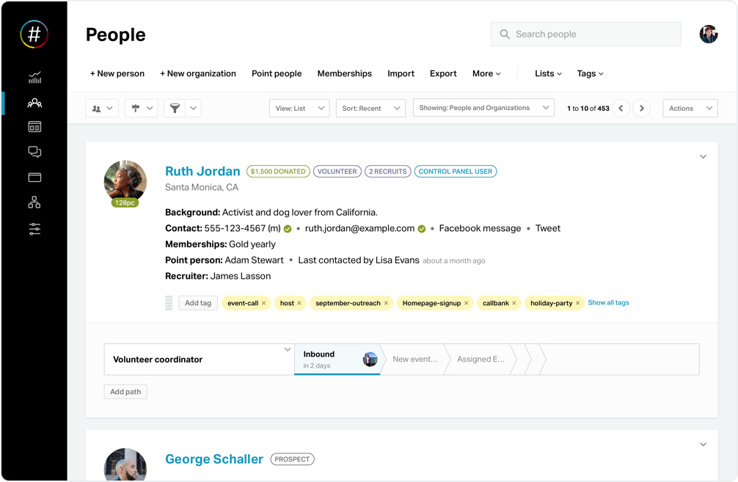Click the Show all tags link

608,303
